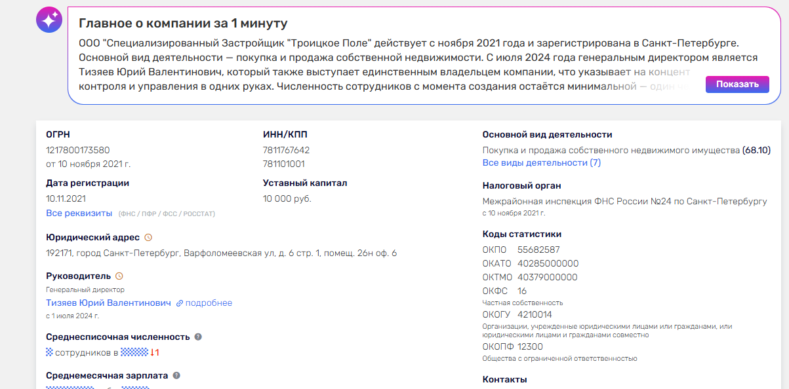Screen dimensions: 789x389
Task: Click the activity code (68.10)
Action: [756, 150]
